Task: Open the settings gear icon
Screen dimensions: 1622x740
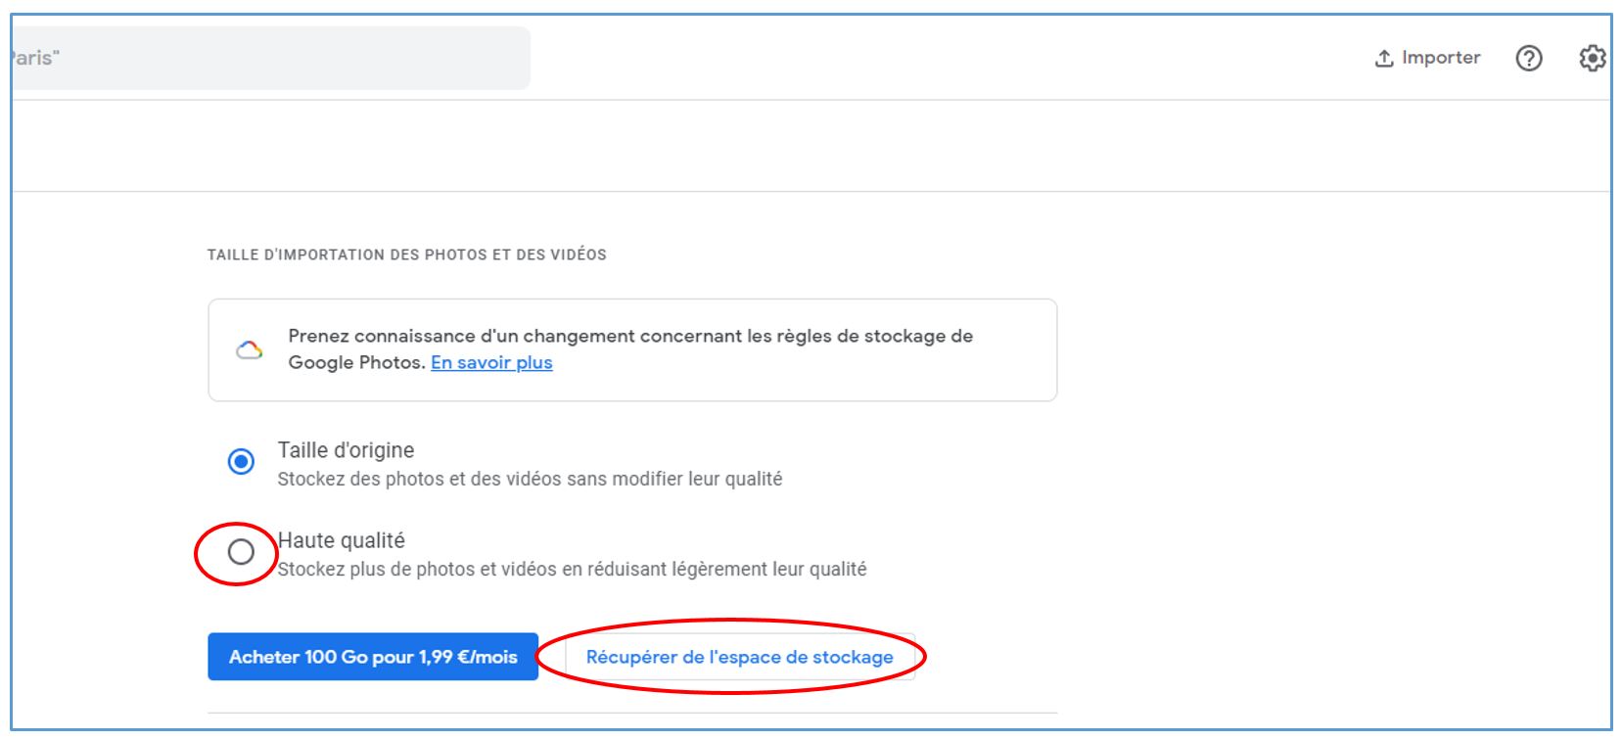Action: tap(1593, 59)
